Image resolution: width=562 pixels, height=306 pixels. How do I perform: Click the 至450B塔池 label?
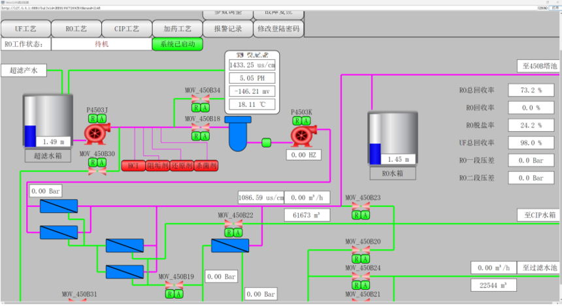click(x=538, y=66)
